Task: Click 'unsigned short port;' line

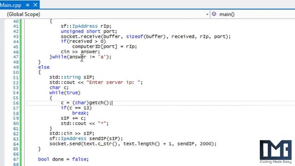Action: click(x=89, y=31)
